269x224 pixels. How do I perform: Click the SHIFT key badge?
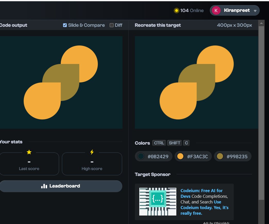(175, 143)
